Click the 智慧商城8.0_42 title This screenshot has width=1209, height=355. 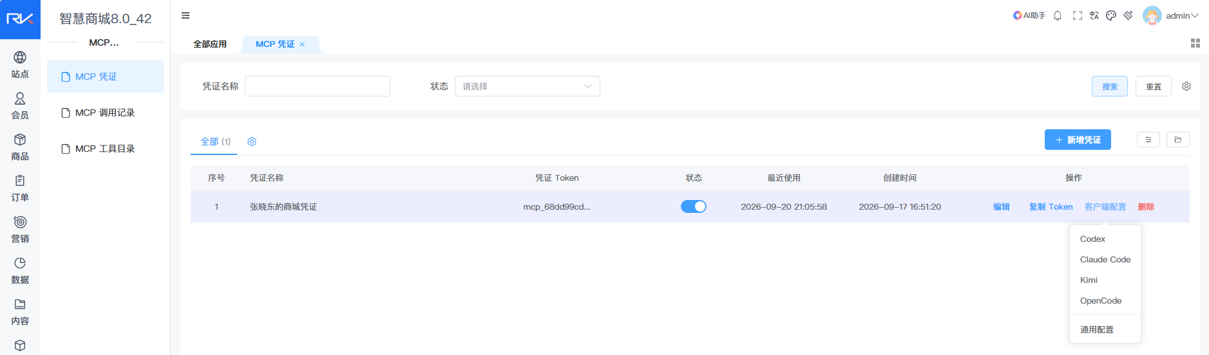(106, 19)
